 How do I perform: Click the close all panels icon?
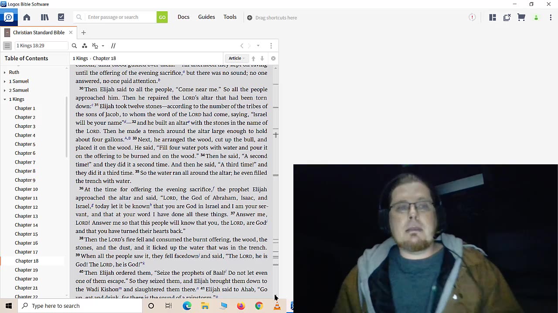507,17
